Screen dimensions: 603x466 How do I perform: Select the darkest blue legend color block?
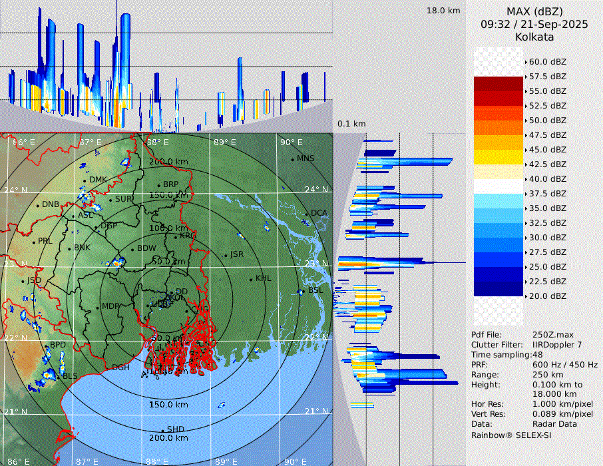(x=498, y=288)
